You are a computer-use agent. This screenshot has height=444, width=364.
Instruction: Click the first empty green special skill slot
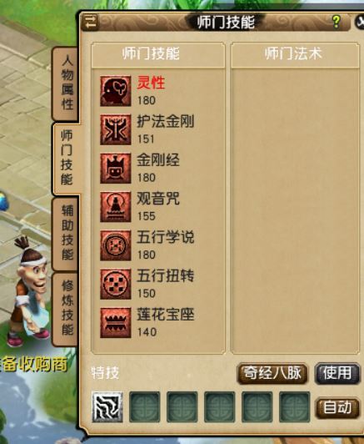pos(145,407)
